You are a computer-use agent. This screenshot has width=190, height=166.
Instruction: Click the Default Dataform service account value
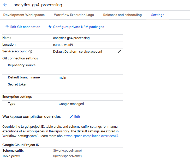(78, 52)
